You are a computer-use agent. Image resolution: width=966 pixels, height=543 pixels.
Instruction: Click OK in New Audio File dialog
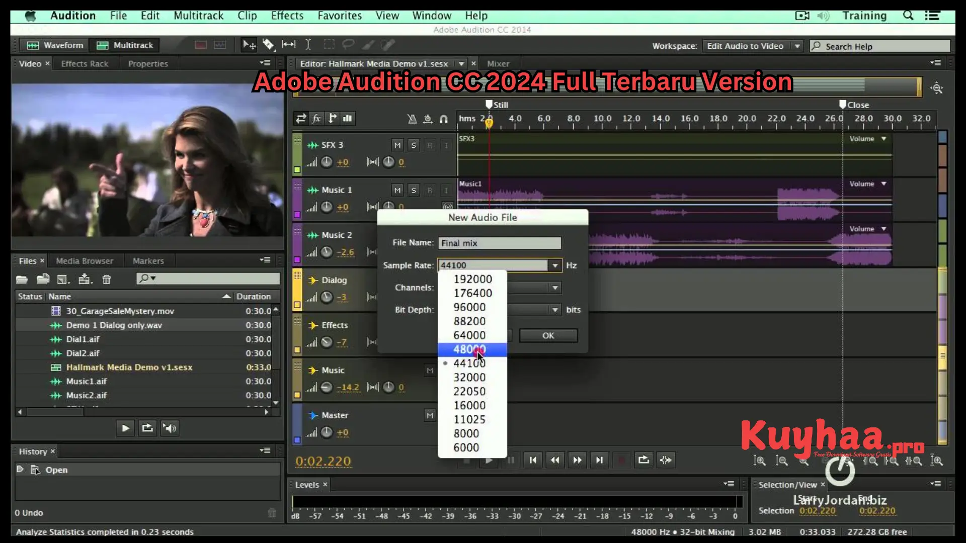(x=548, y=335)
